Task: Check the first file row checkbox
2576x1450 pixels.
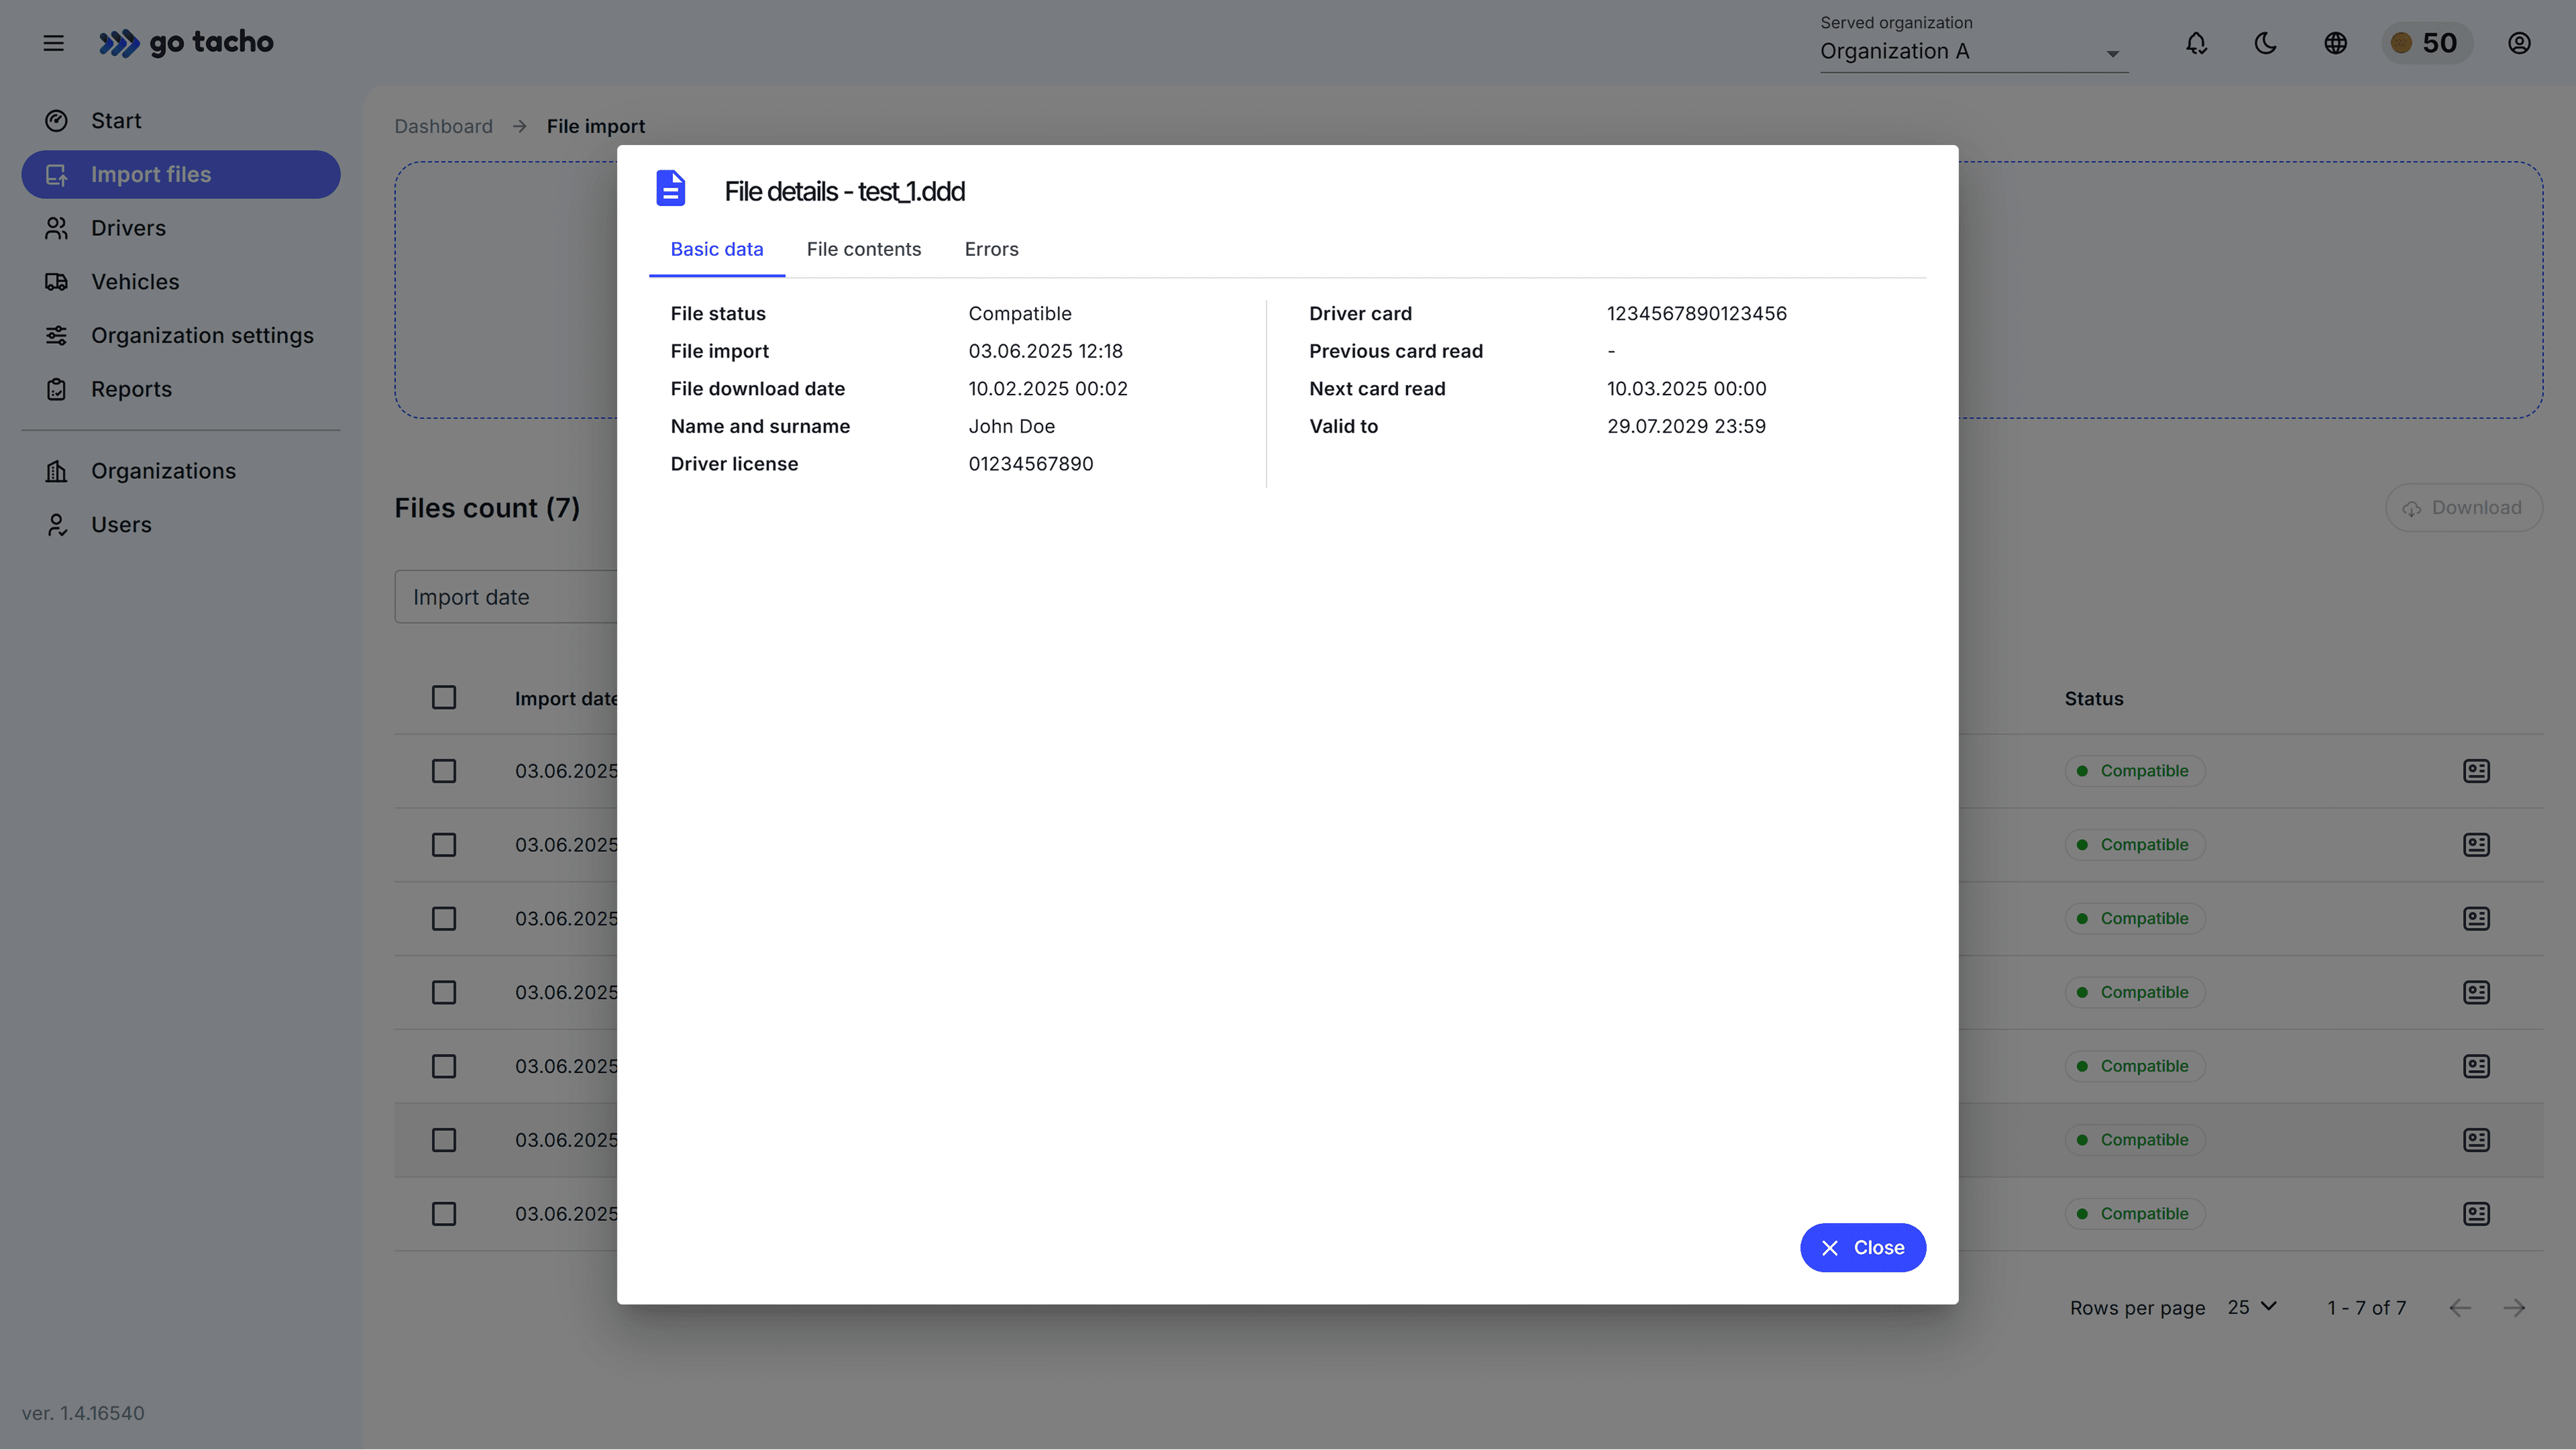Action: click(444, 771)
